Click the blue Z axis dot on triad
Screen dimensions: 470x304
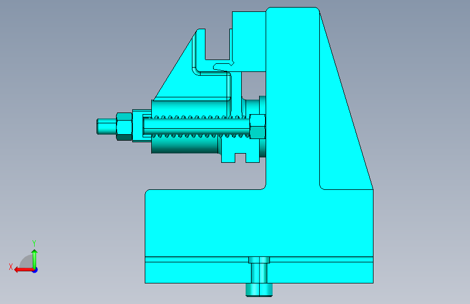click(x=35, y=270)
